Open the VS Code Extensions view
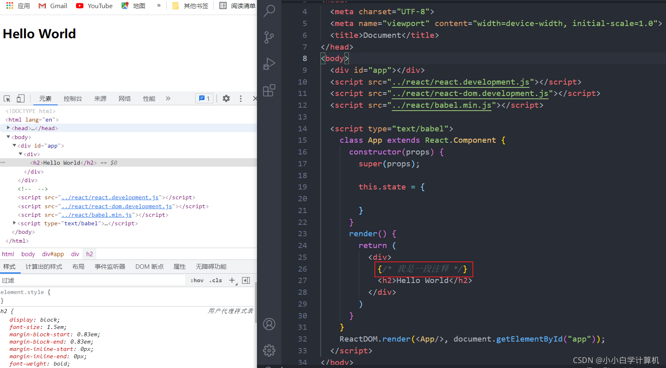 (269, 90)
